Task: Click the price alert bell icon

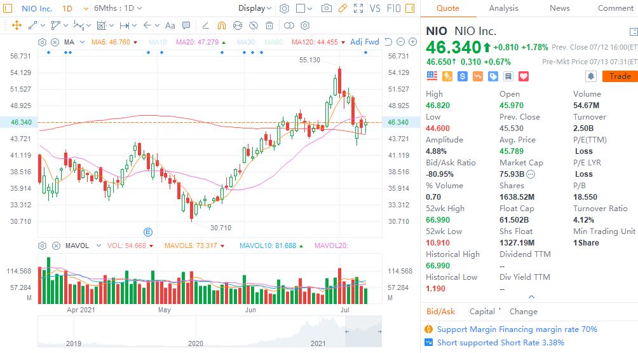Action: point(591,76)
